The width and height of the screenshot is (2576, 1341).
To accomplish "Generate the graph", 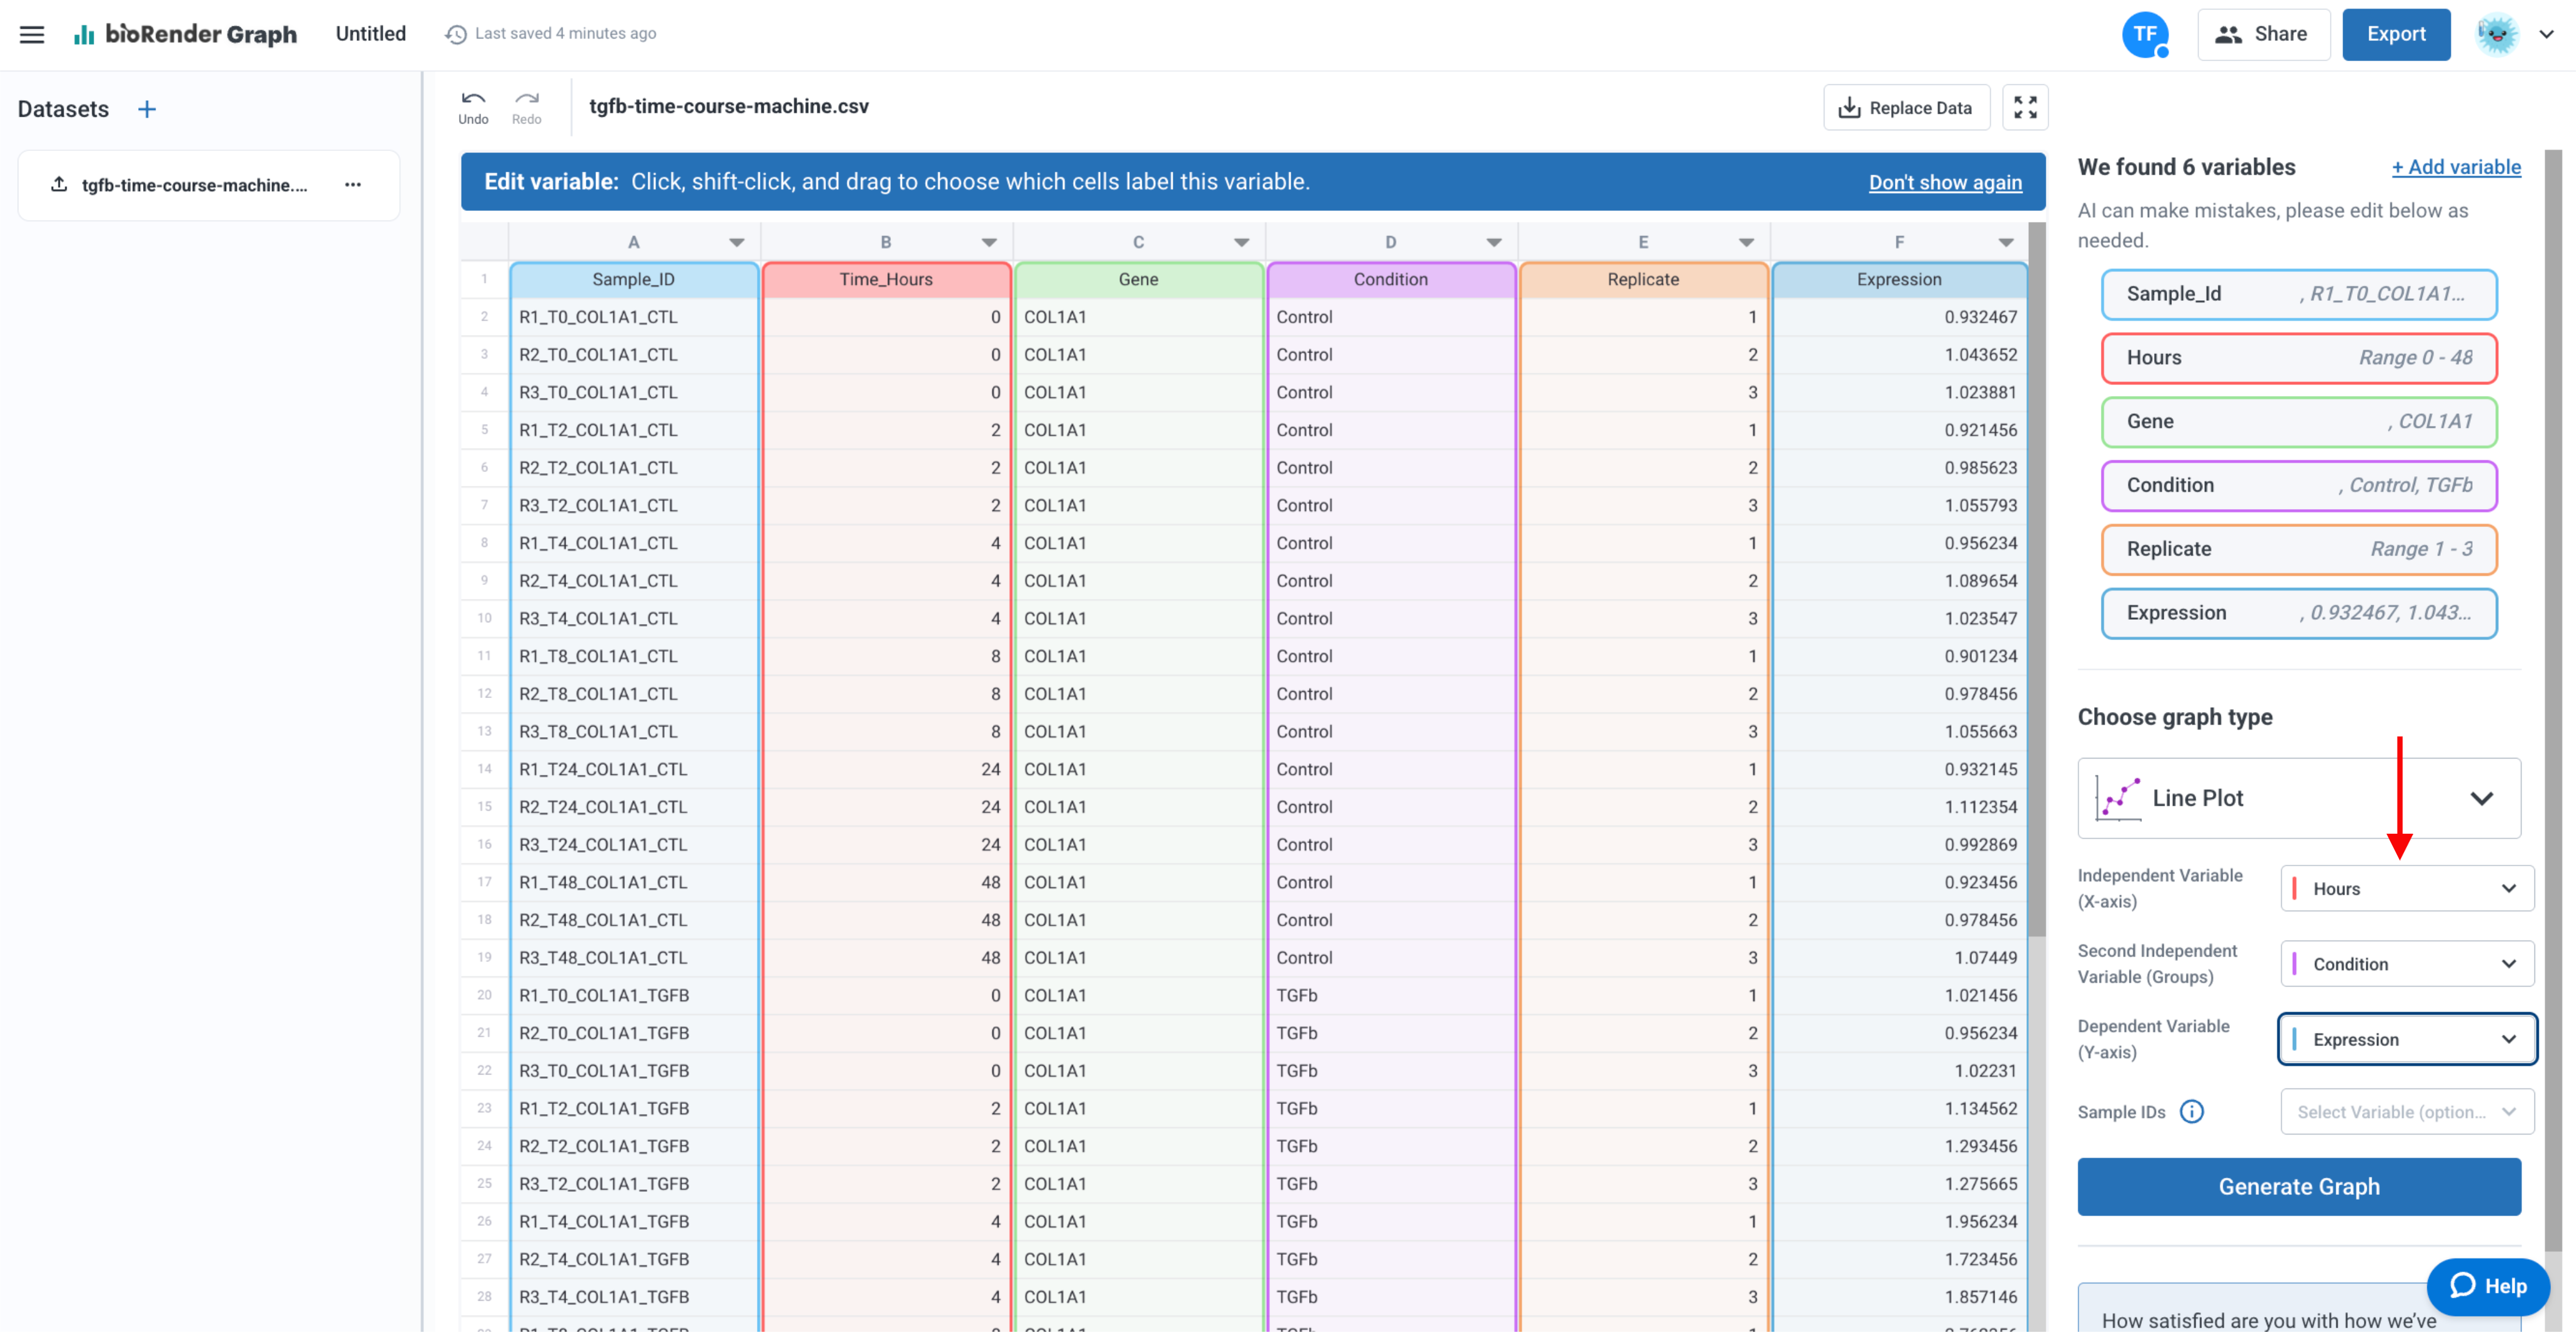I will 2299,1186.
